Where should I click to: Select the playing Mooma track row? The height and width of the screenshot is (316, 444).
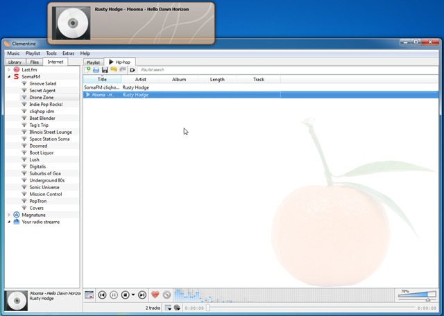(x=261, y=95)
